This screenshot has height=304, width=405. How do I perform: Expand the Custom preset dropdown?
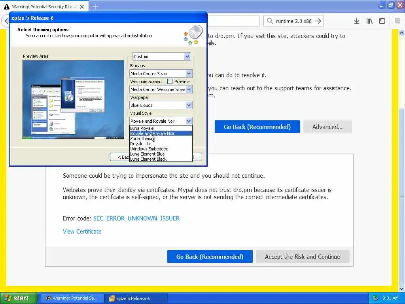click(187, 56)
